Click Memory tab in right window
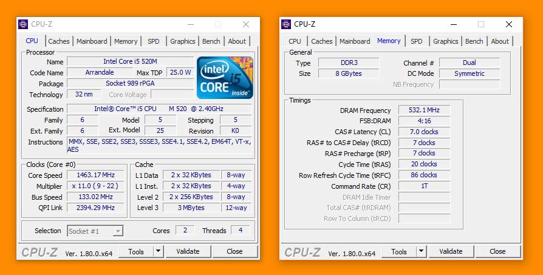The image size is (543, 275). coord(389,41)
